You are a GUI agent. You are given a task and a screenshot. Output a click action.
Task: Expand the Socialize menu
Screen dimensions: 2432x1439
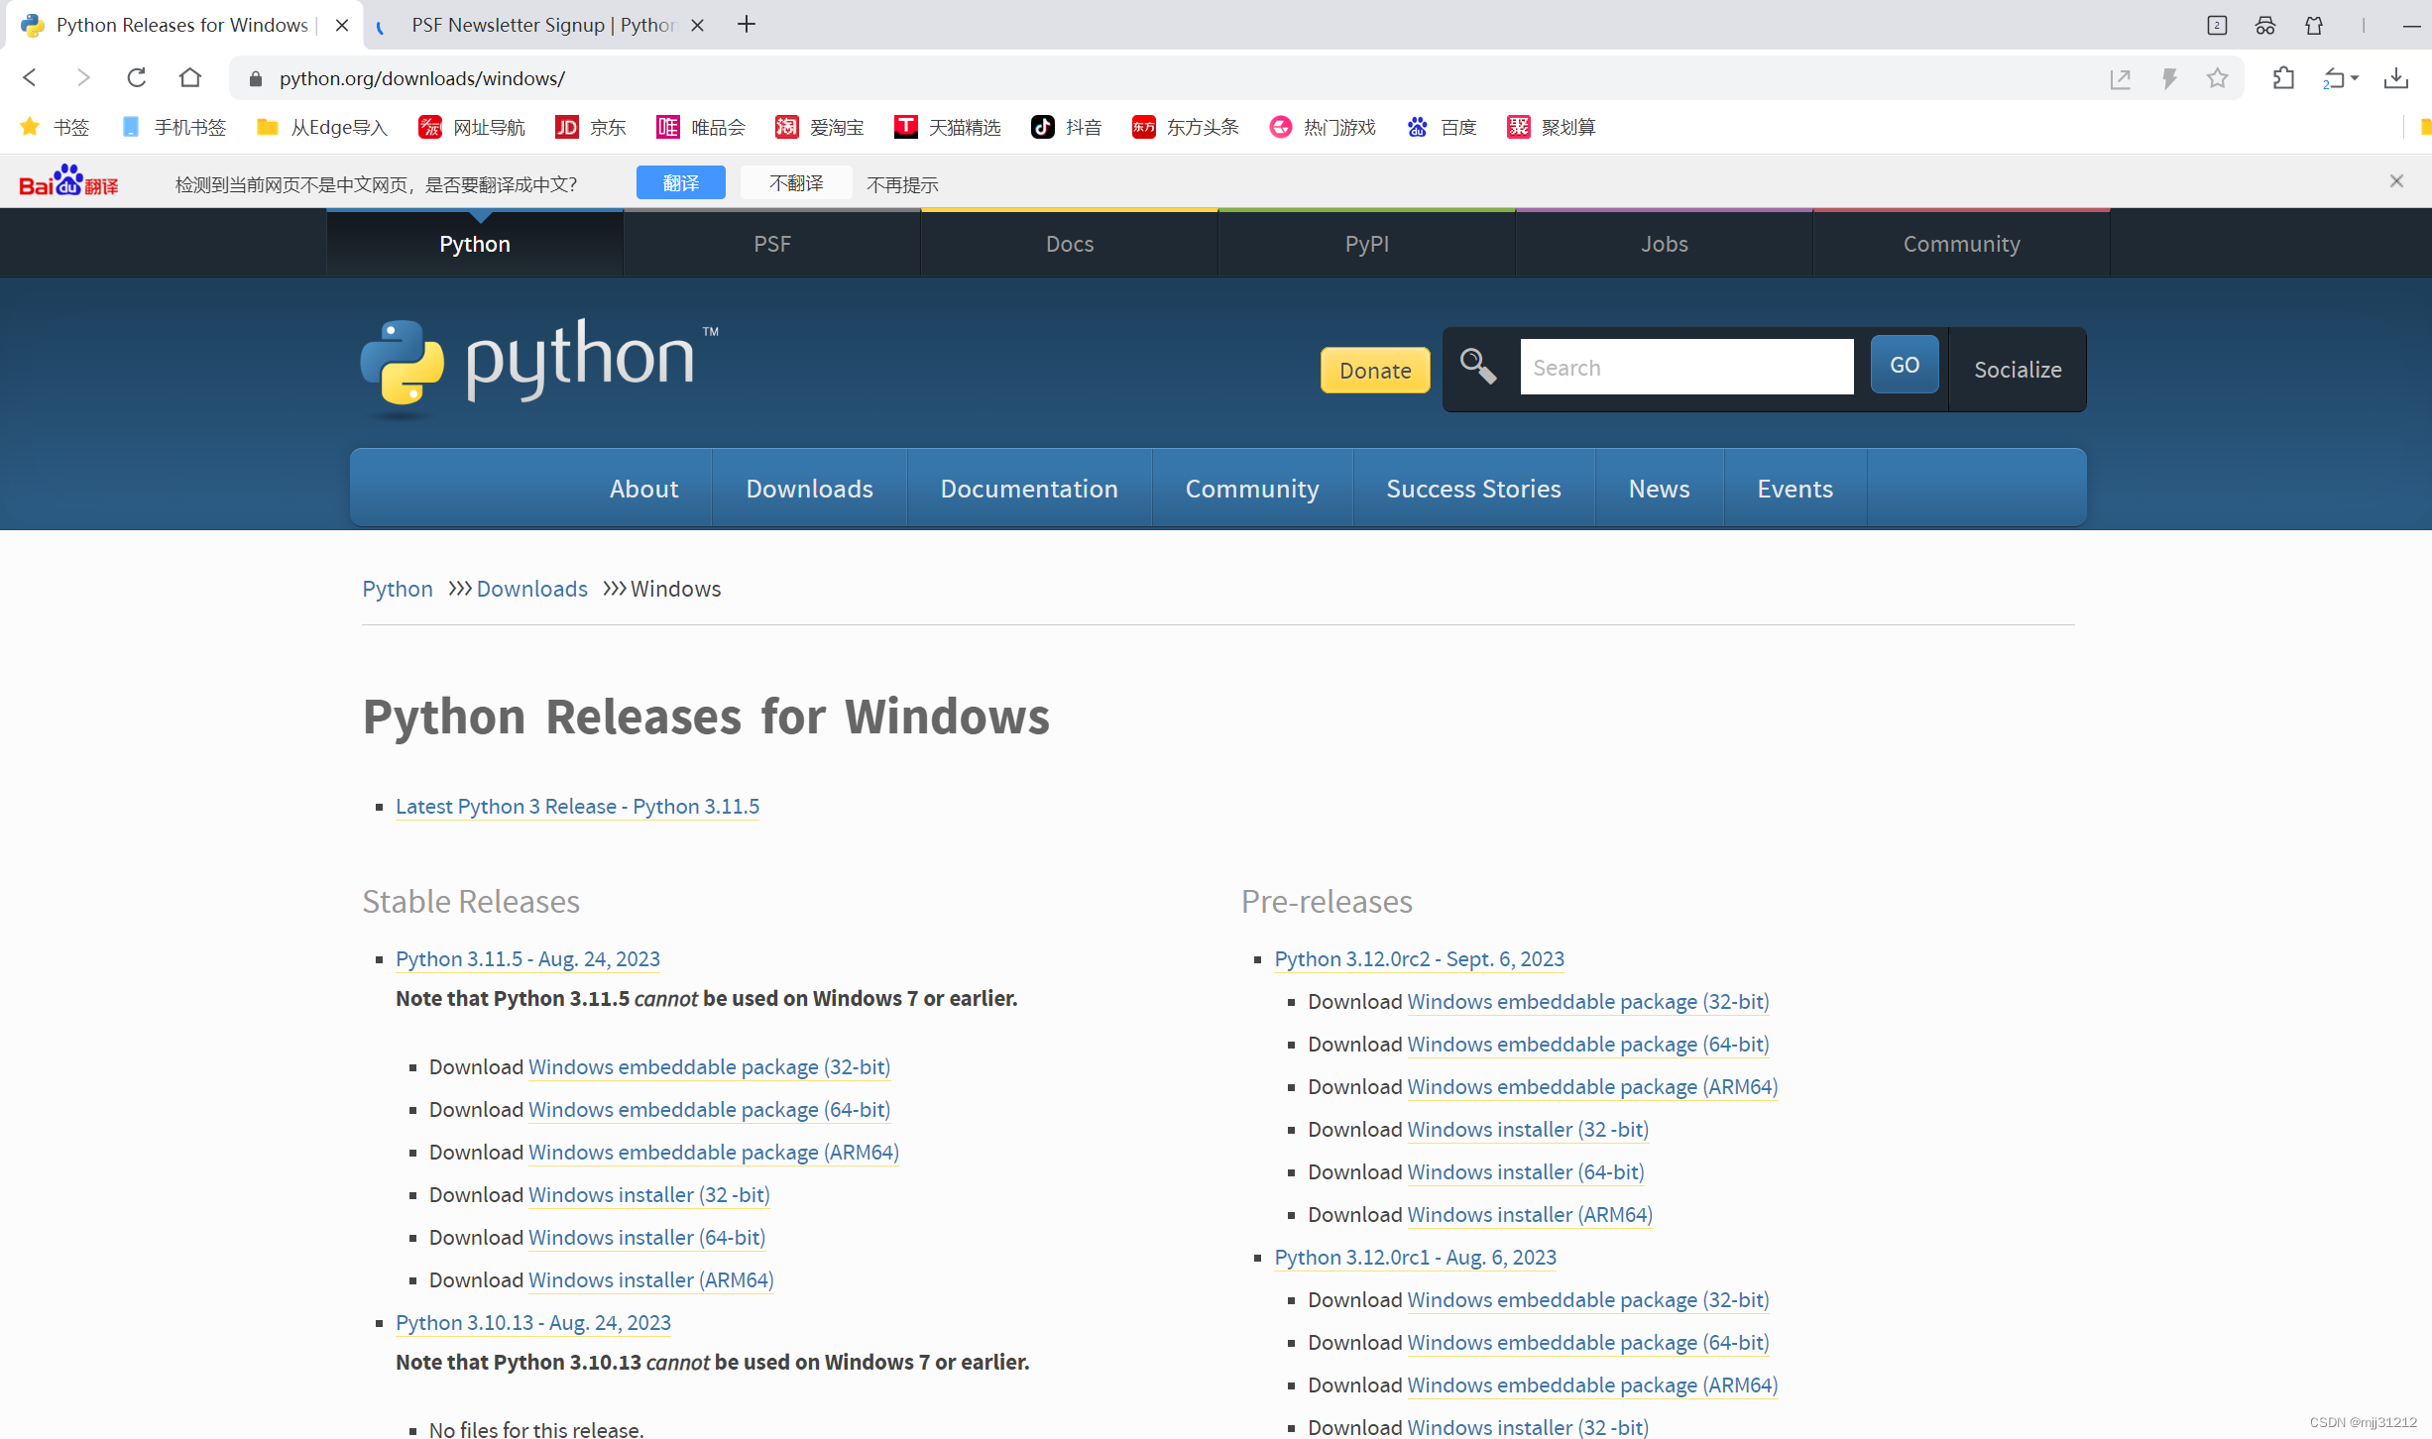[x=2018, y=369]
